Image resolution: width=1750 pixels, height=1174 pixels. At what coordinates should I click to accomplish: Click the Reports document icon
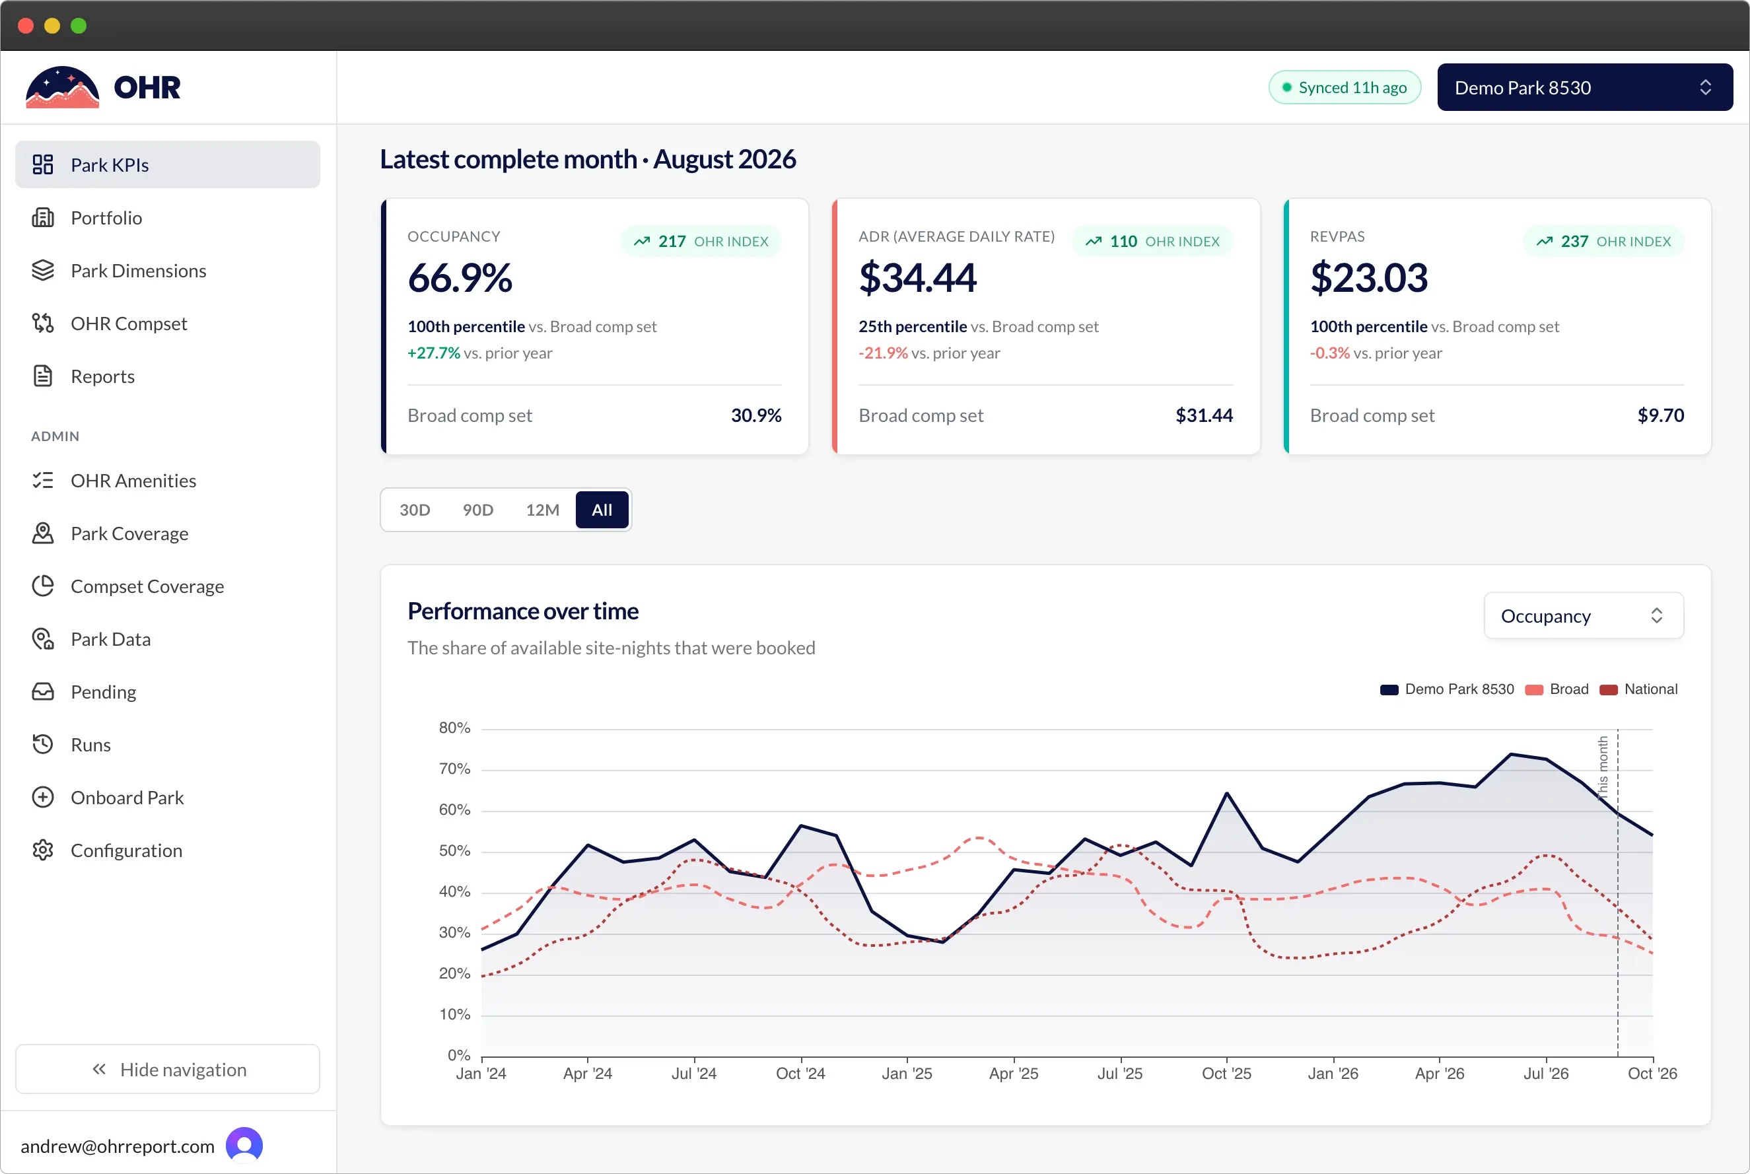pos(43,376)
